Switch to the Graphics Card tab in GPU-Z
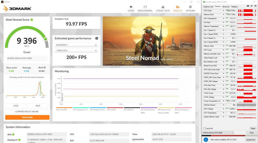This screenshot has width=258, height=143. pyautogui.click(x=208, y=6)
